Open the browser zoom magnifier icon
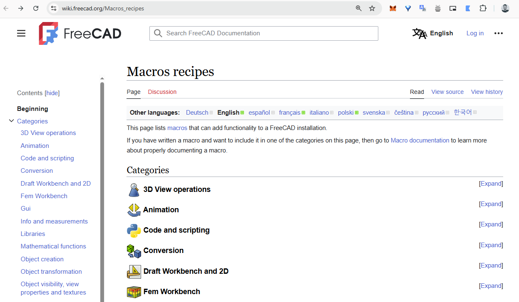This screenshot has width=519, height=302. coord(358,8)
